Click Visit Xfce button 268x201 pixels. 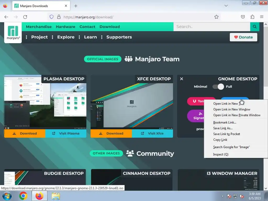pos(153,133)
